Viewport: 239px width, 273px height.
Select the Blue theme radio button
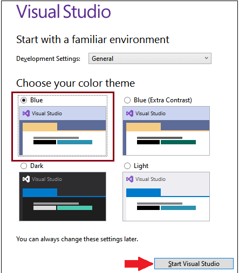tap(24, 100)
